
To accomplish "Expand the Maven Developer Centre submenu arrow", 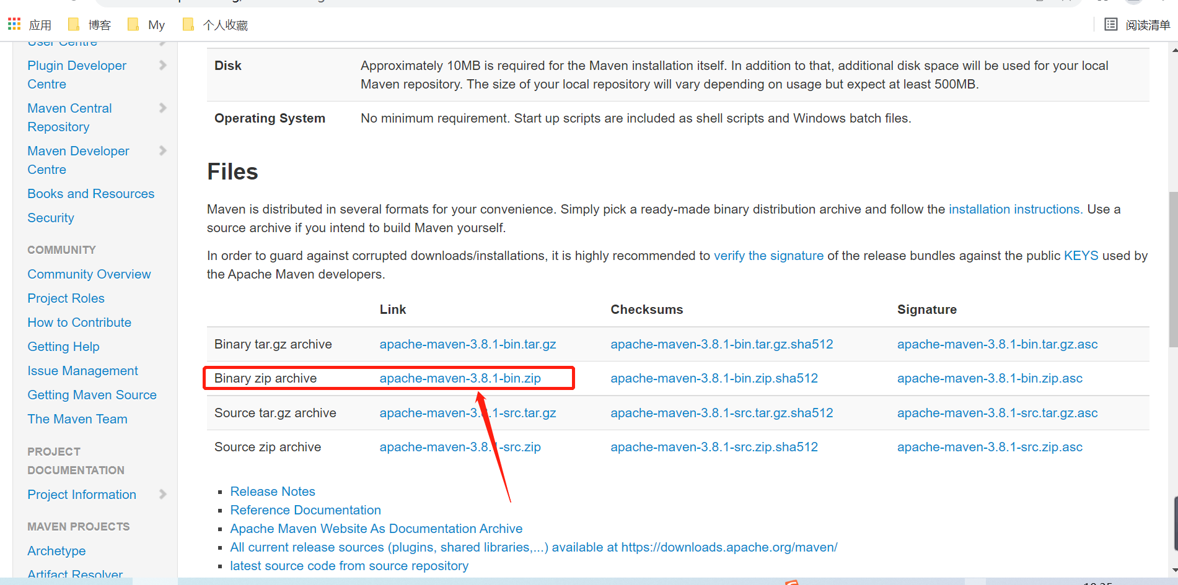I will [x=163, y=150].
